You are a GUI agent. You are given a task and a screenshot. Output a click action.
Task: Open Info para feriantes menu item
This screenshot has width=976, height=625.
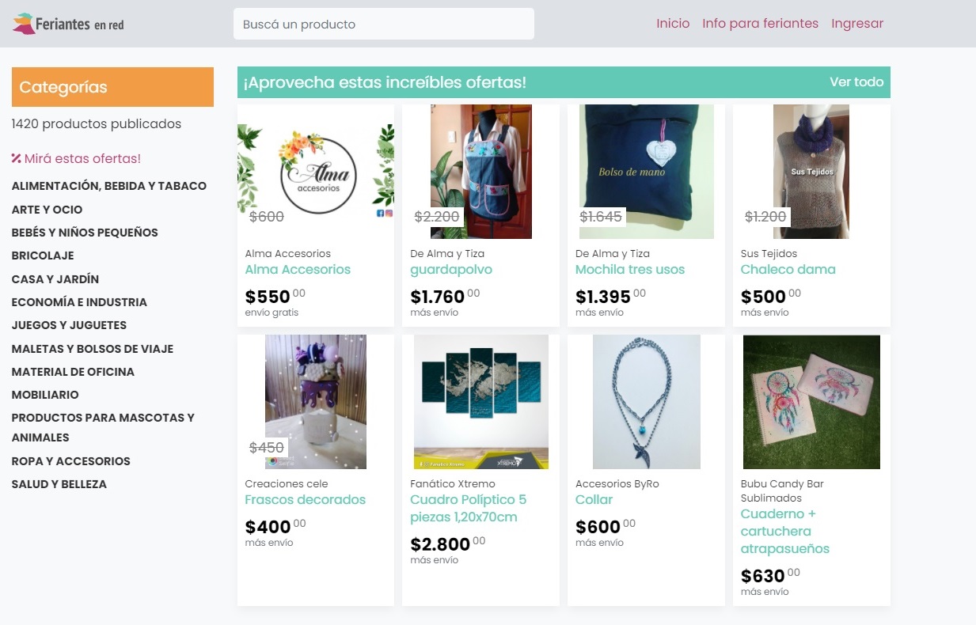coord(760,23)
